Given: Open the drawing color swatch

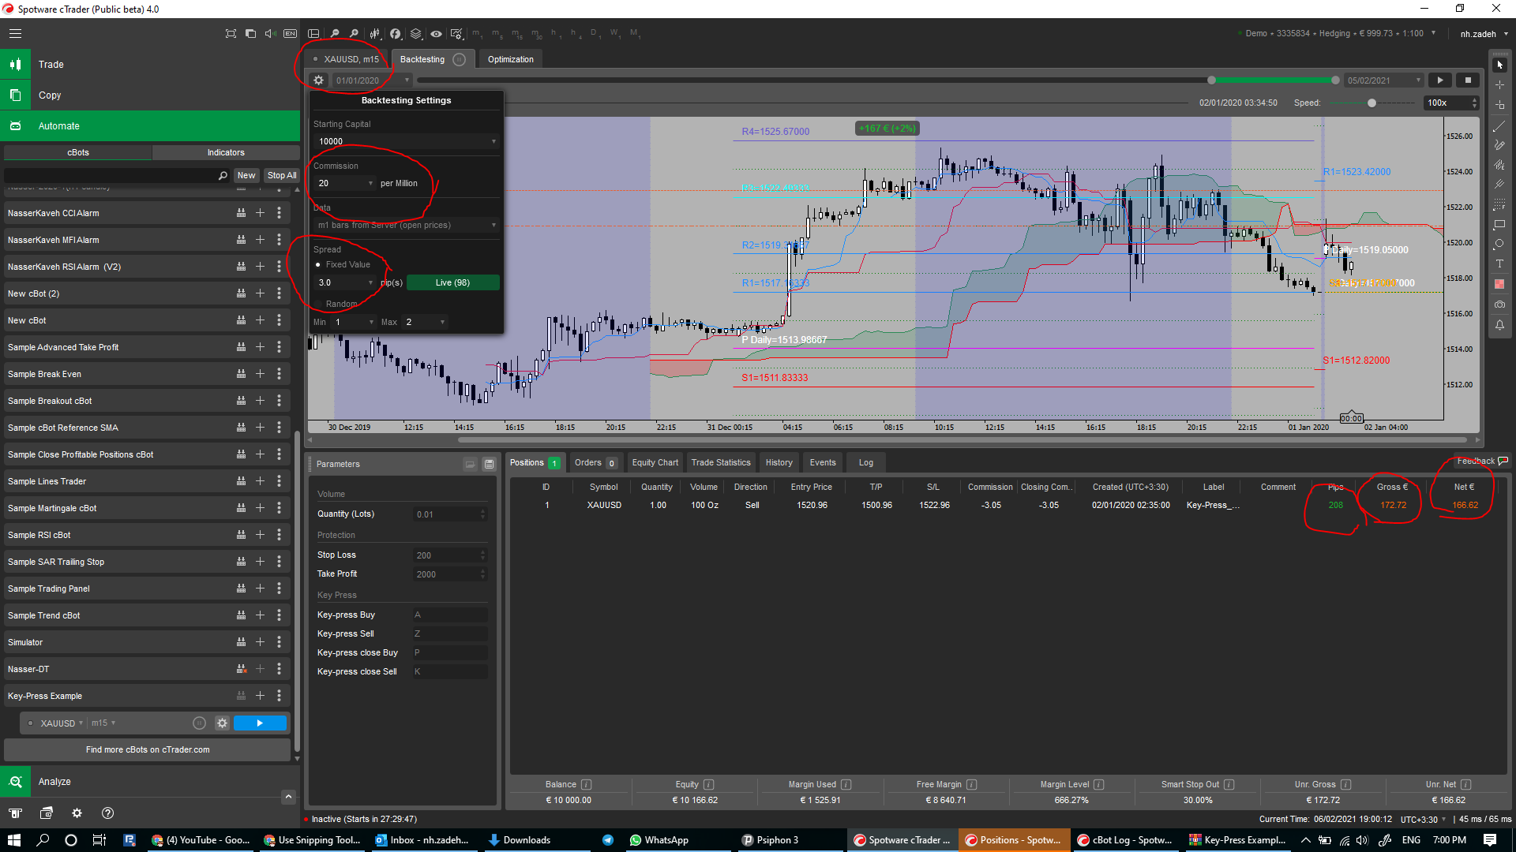Looking at the screenshot, I should [1499, 284].
